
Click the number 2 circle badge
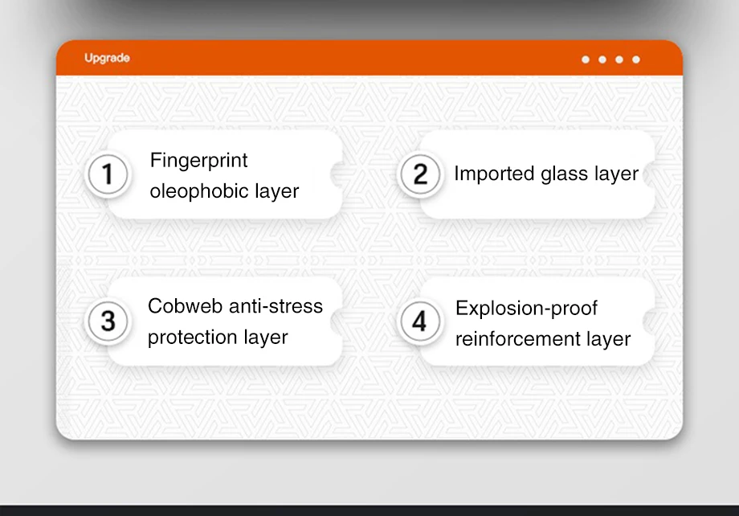pos(420,174)
